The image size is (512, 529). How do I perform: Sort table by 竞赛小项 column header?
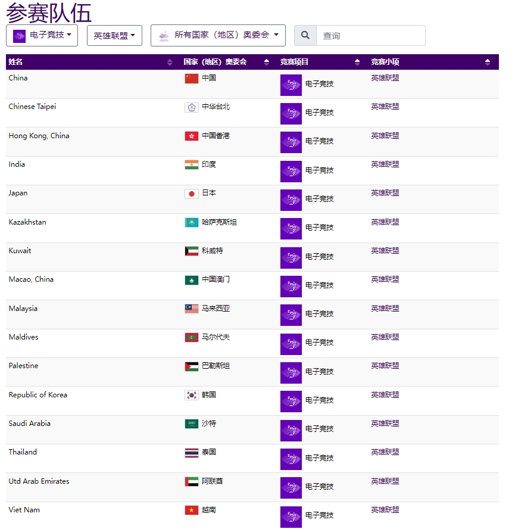[x=488, y=62]
